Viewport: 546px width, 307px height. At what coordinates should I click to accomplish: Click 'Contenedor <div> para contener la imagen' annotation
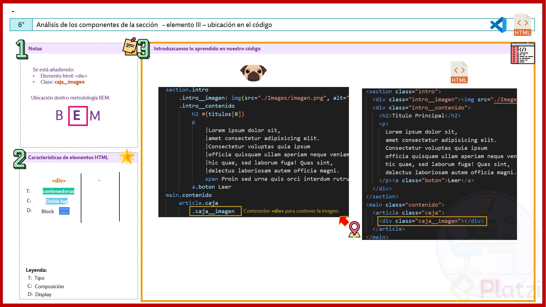pos(291,211)
